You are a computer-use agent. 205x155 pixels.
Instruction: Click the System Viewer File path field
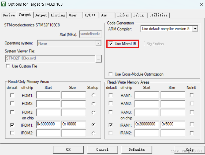(x=50, y=59)
